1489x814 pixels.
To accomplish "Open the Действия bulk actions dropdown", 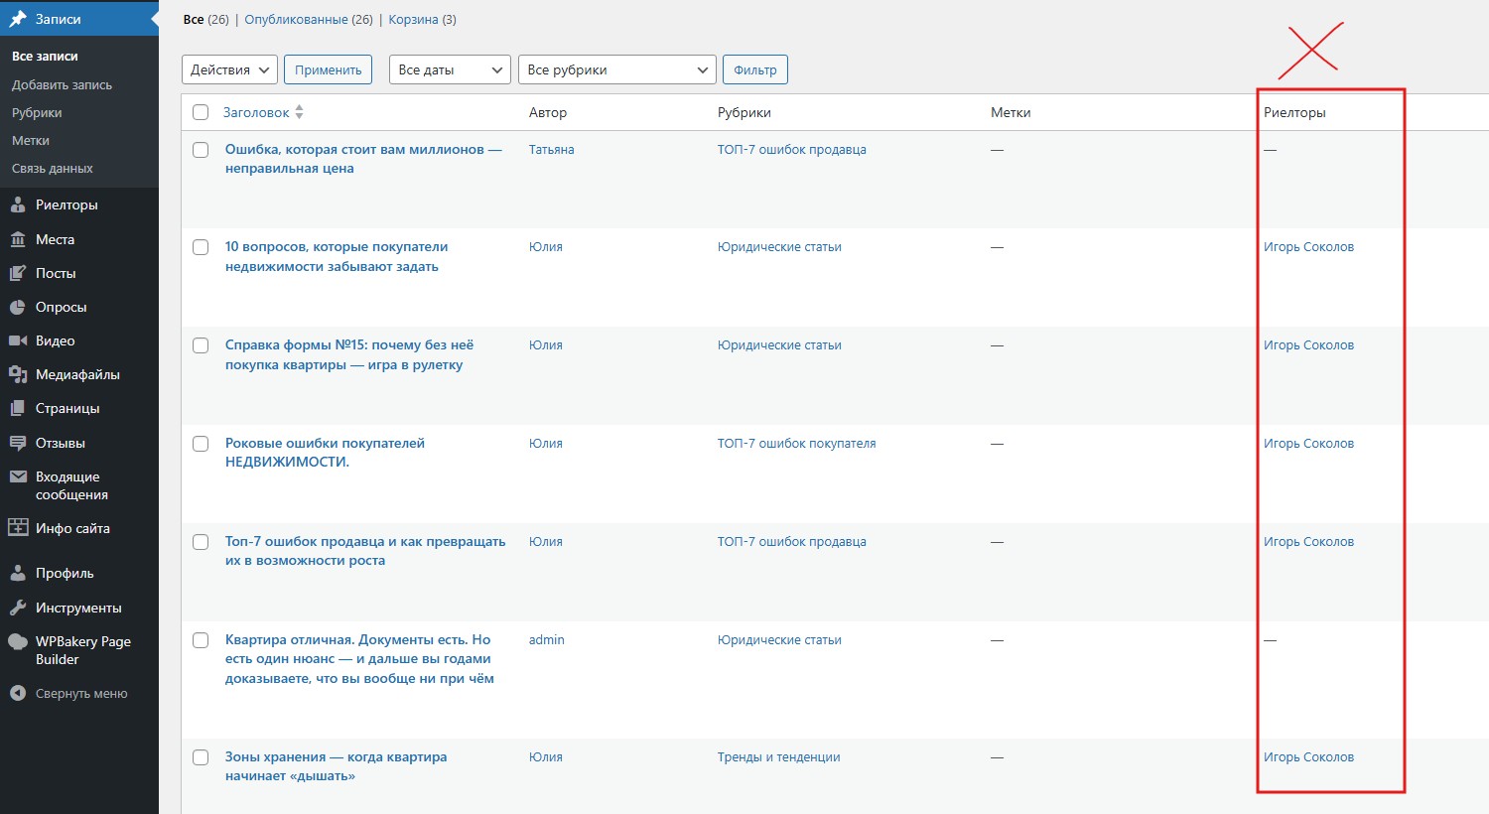I will 229,69.
